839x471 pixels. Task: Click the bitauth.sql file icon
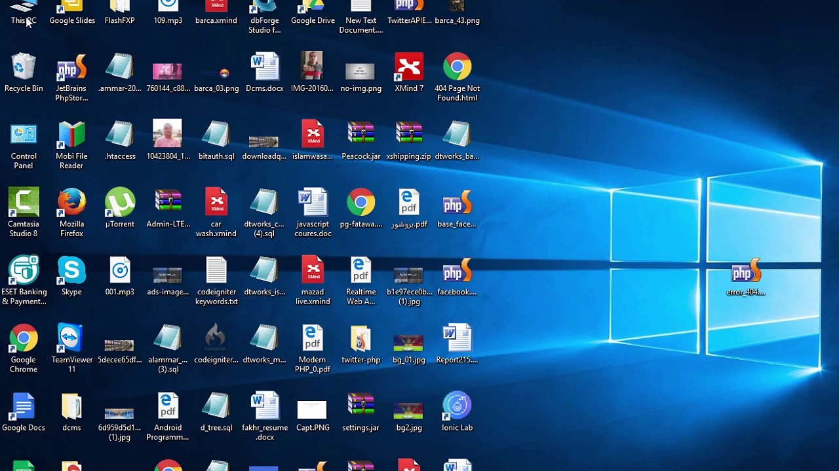click(216, 141)
